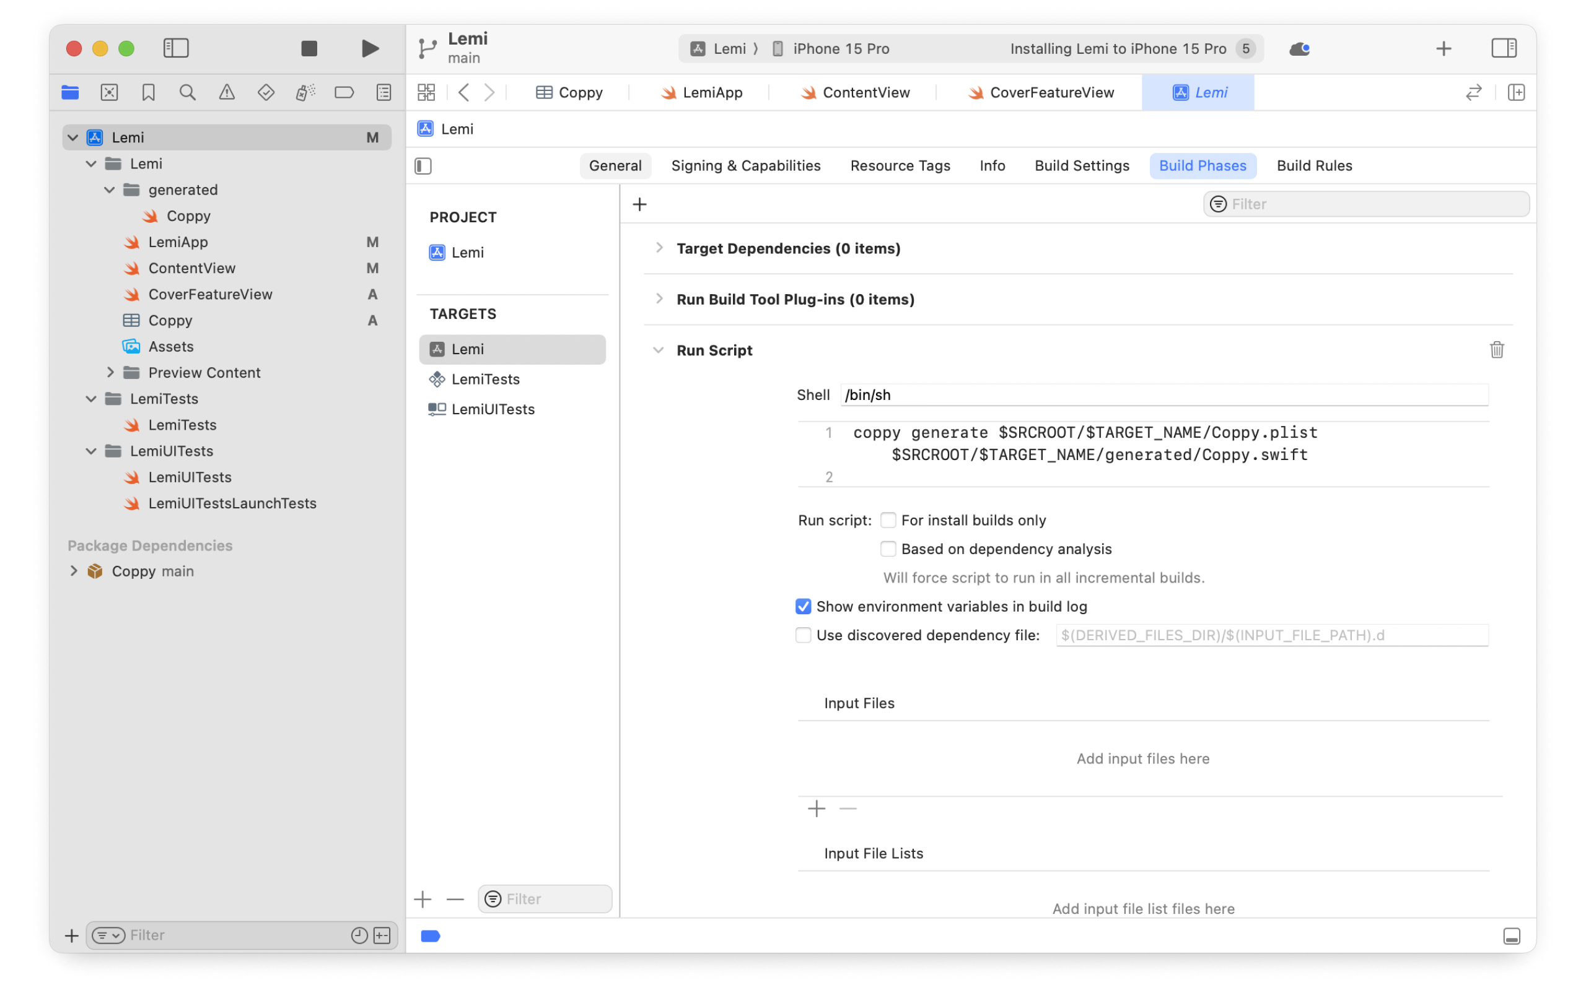Screen dimensions: 1586x1003
Task: Enable 'For install builds only'
Action: click(x=888, y=519)
